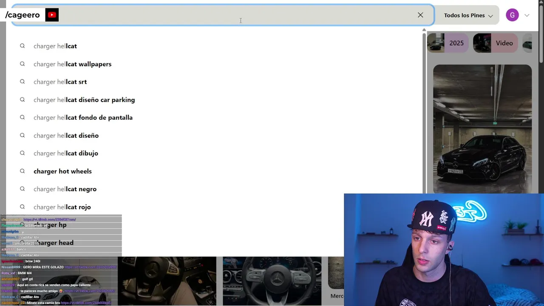The width and height of the screenshot is (544, 306).
Task: Click the YouTube logo in the overlay
Action: click(x=52, y=15)
